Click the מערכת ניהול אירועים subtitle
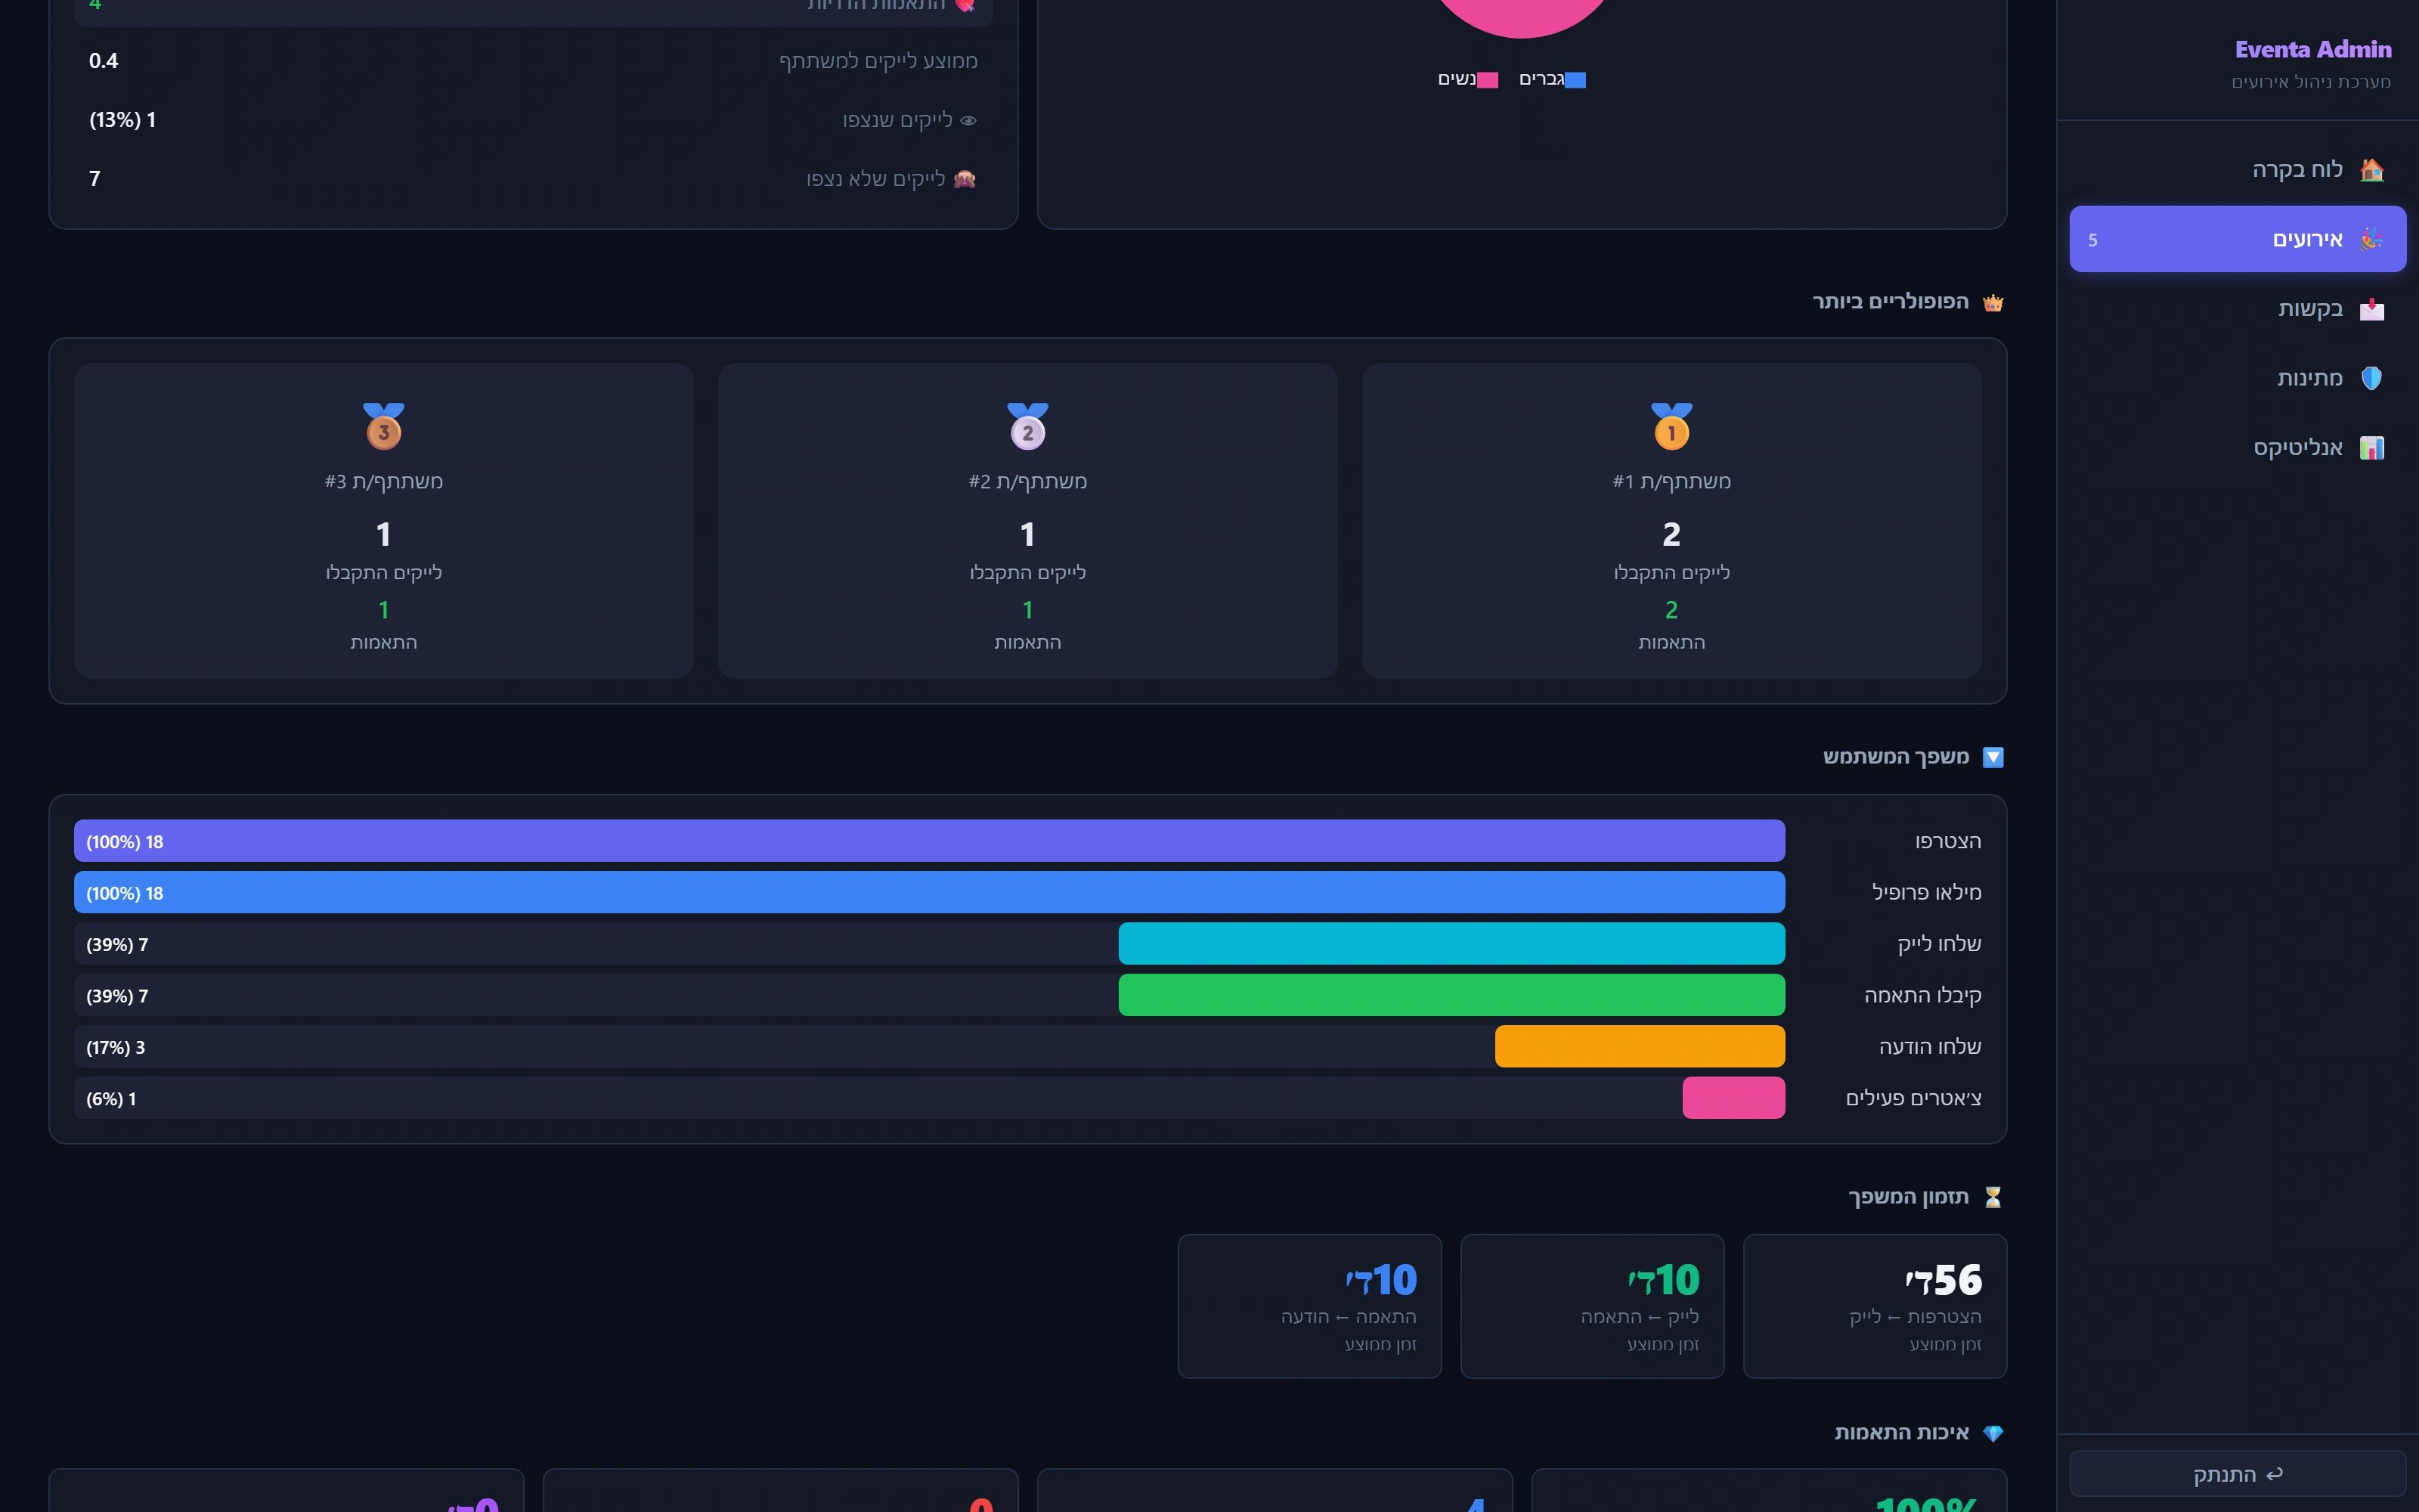The image size is (2419, 1512). click(x=2311, y=82)
